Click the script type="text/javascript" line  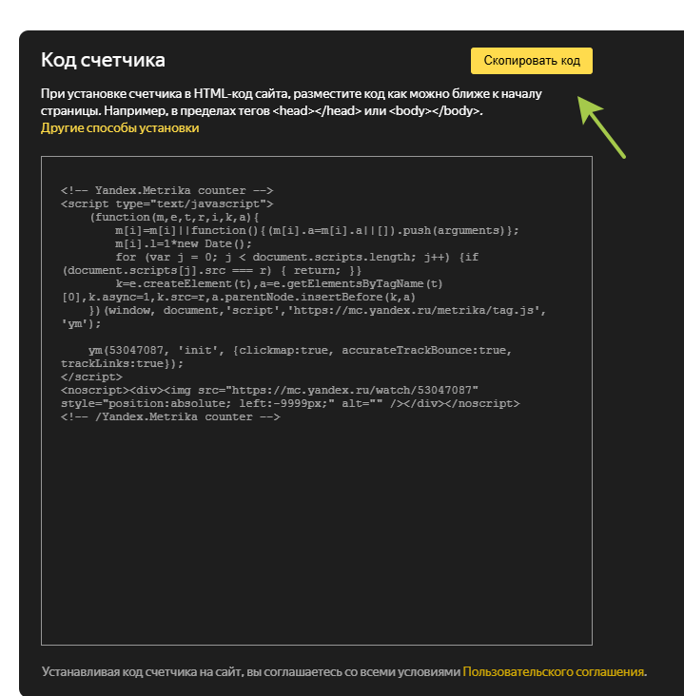[167, 203]
